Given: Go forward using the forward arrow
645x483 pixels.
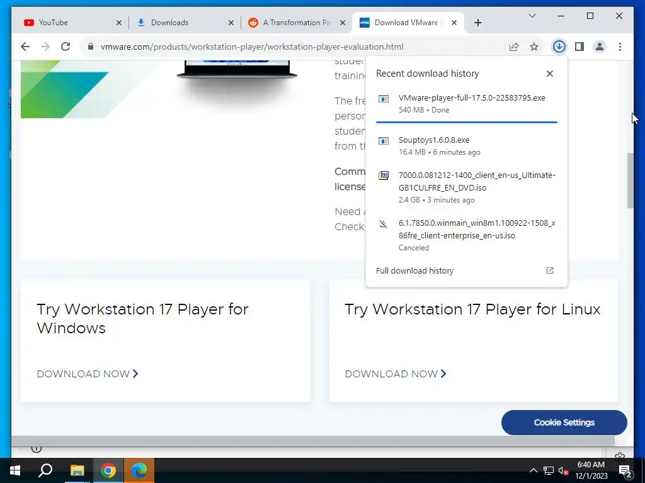Looking at the screenshot, I should coord(45,47).
